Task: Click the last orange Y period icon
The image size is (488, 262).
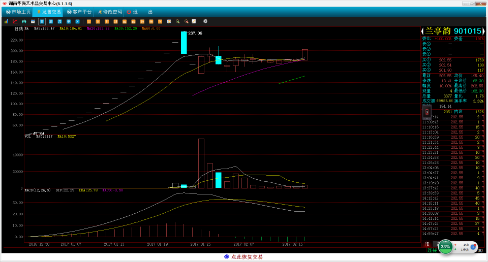Action: coord(160,21)
